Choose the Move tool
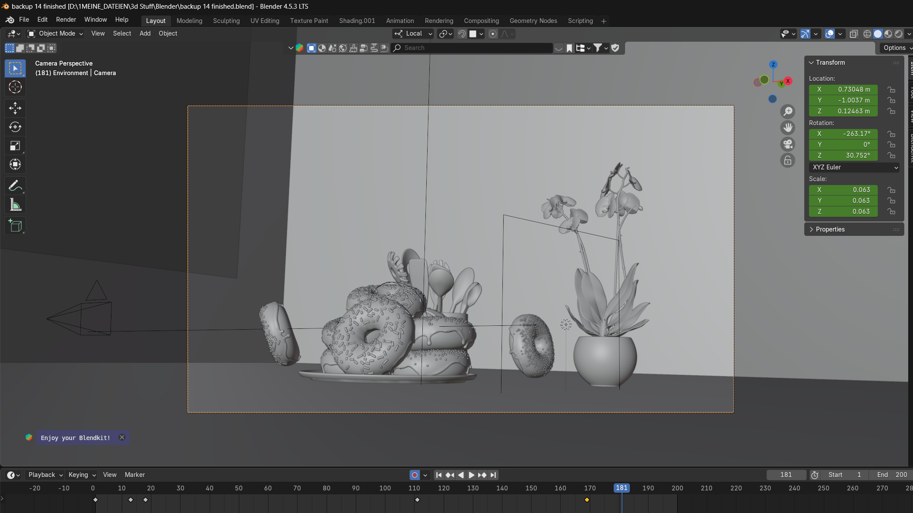Image resolution: width=913 pixels, height=513 pixels. click(15, 108)
